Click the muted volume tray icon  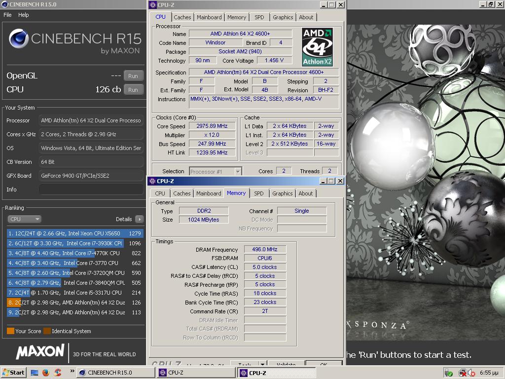click(471, 373)
